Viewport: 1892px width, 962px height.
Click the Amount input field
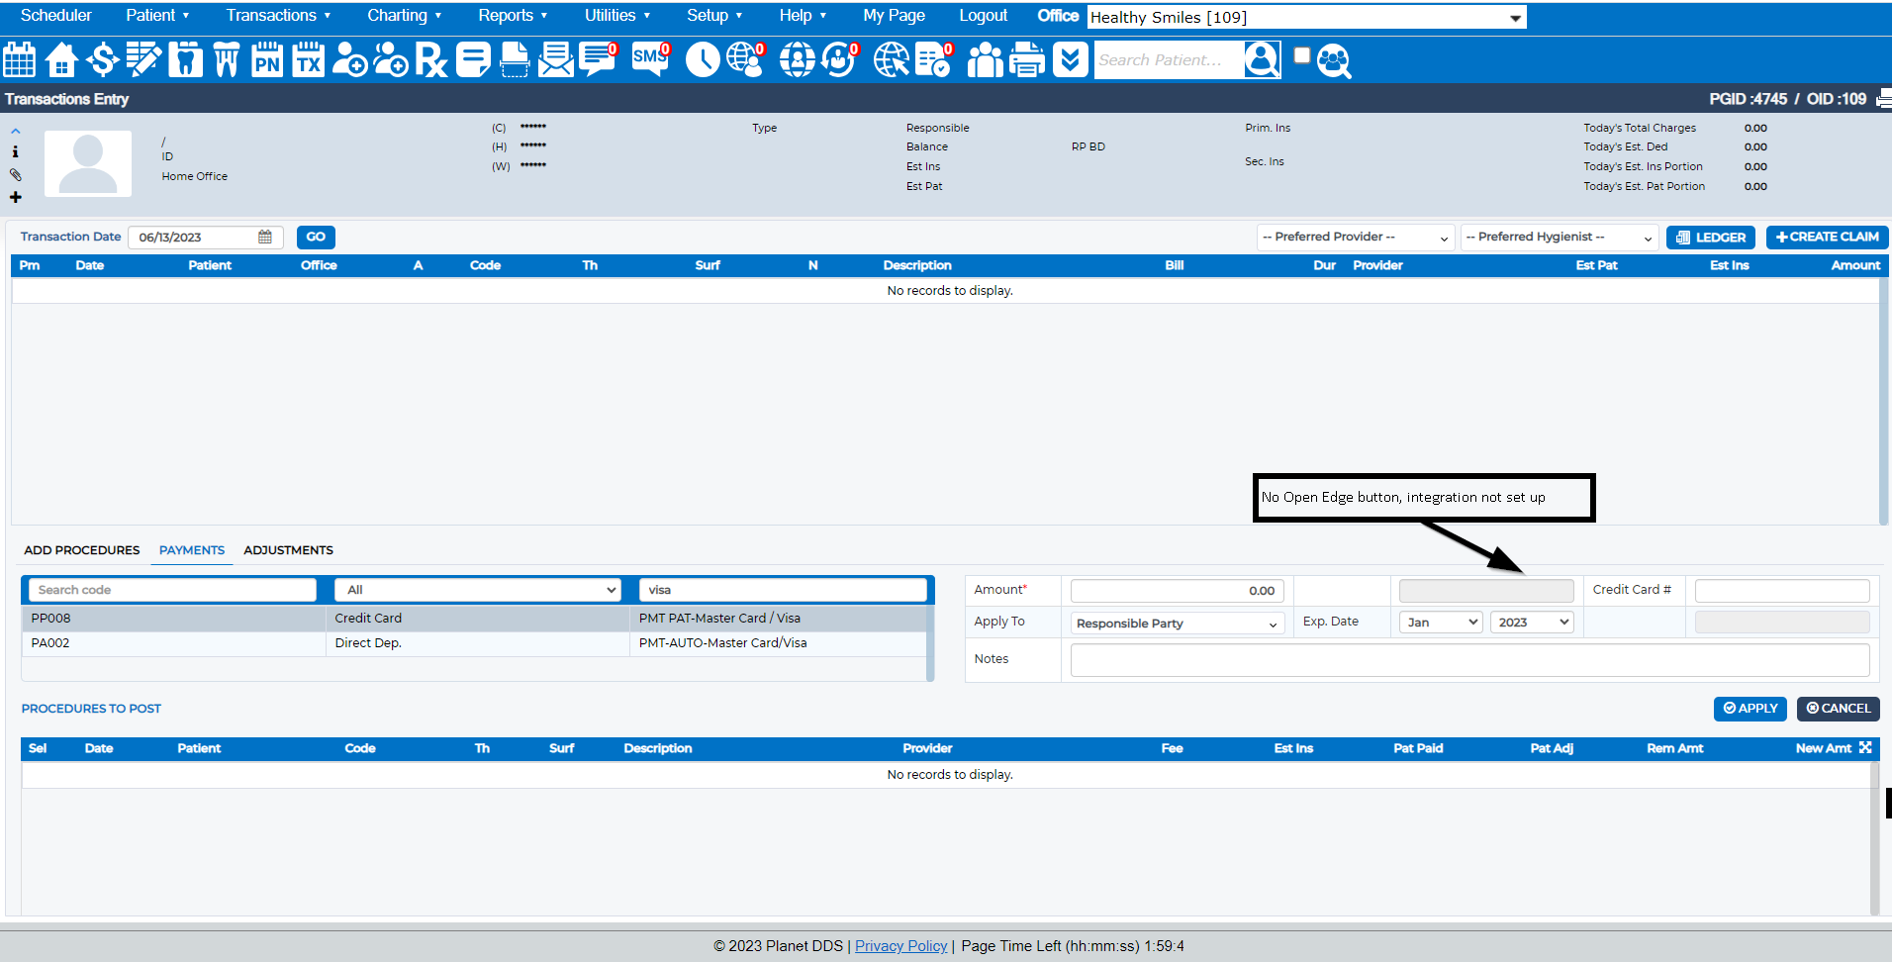pyautogui.click(x=1177, y=591)
